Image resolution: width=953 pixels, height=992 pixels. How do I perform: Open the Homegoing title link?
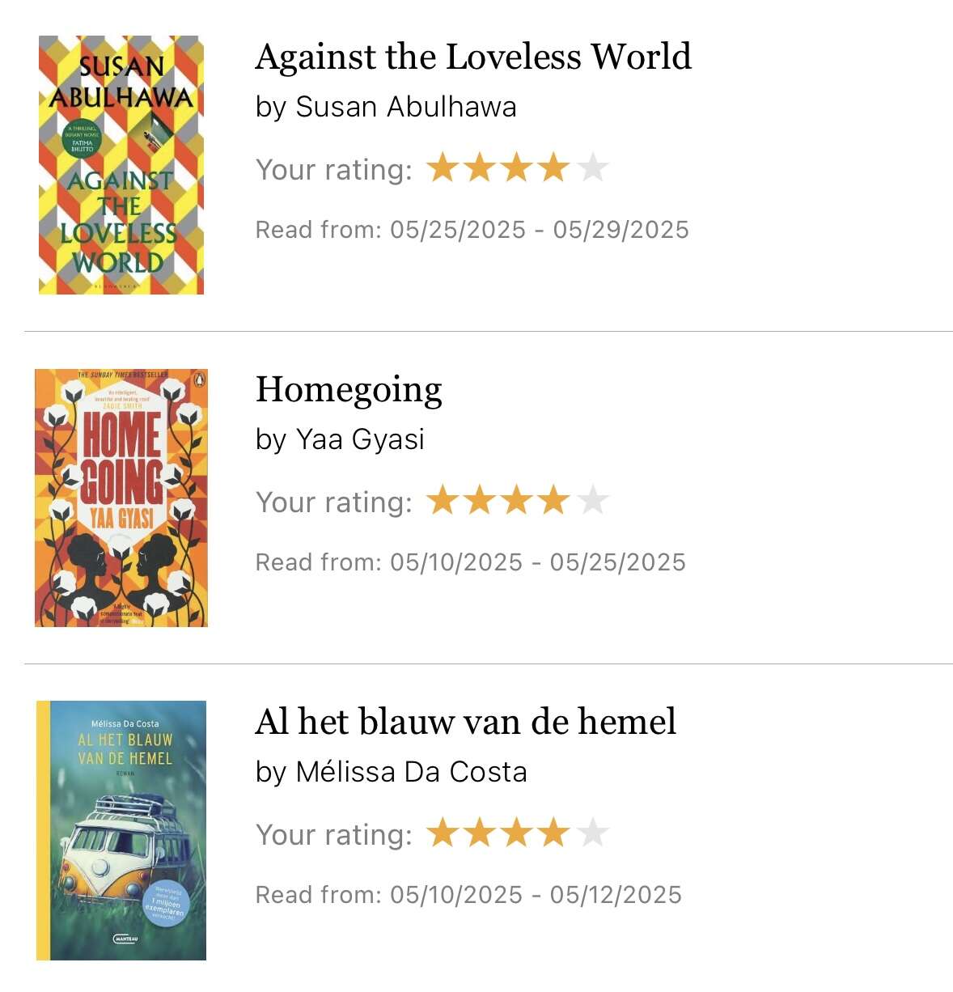pos(349,390)
